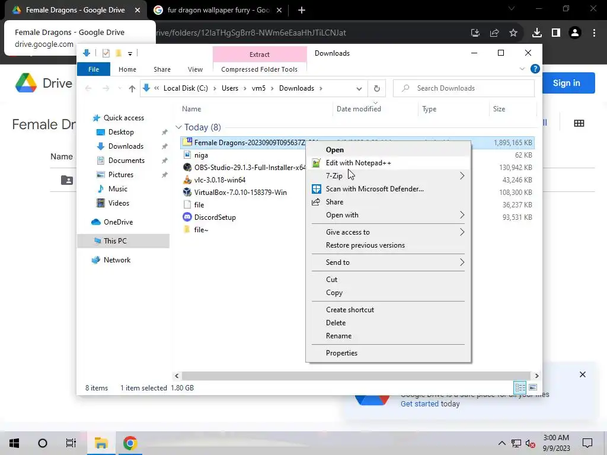The image size is (607, 455).
Task: Switch Drive to grid layout icon
Action: (579, 123)
